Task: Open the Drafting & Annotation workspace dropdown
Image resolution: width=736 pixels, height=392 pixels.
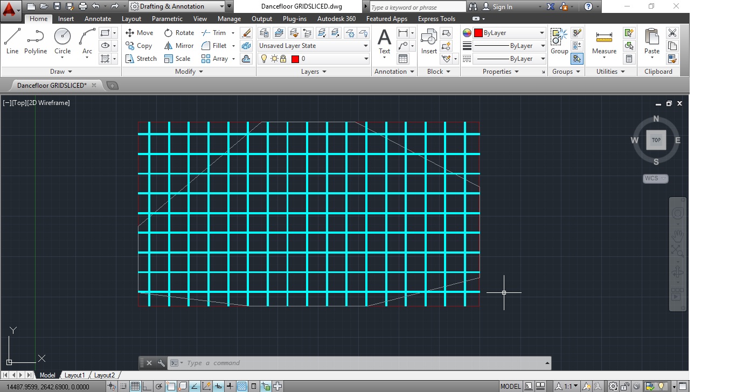Action: [177, 6]
